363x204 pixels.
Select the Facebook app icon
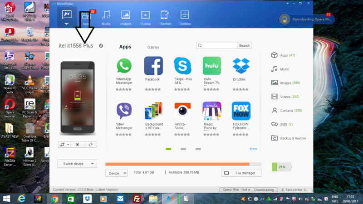tap(153, 66)
